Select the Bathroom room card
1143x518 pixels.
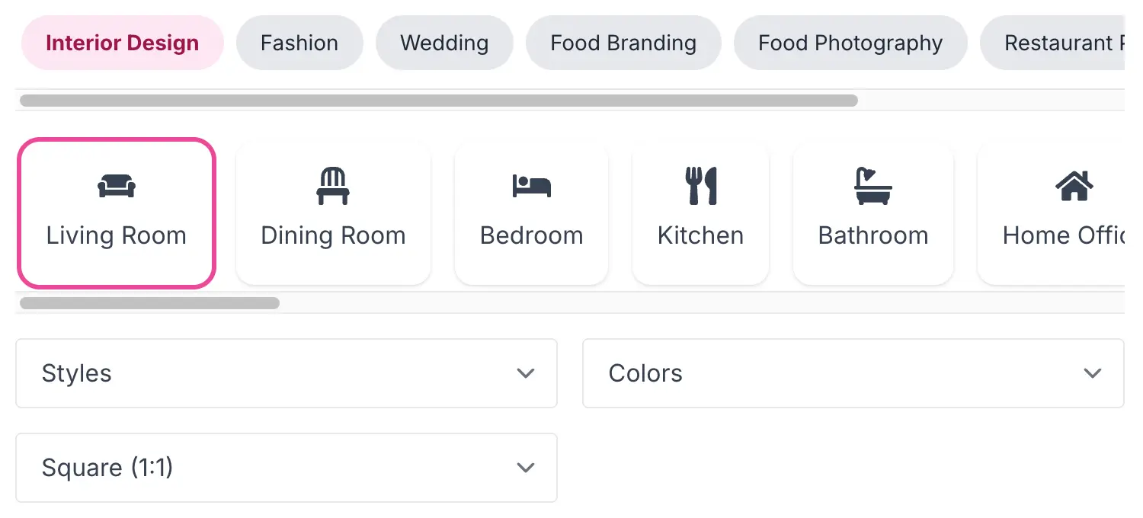(x=872, y=213)
